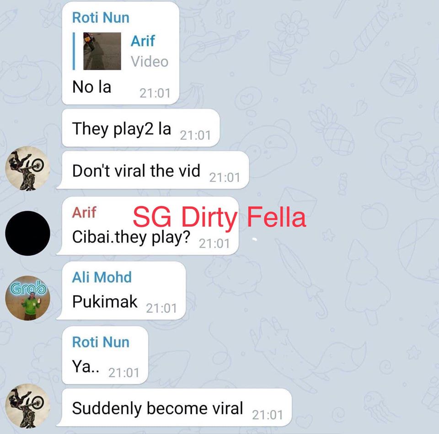439x434 pixels.
Task: Tap the motorbike avatar beside 'Suddenly become viral'
Action: [28, 406]
